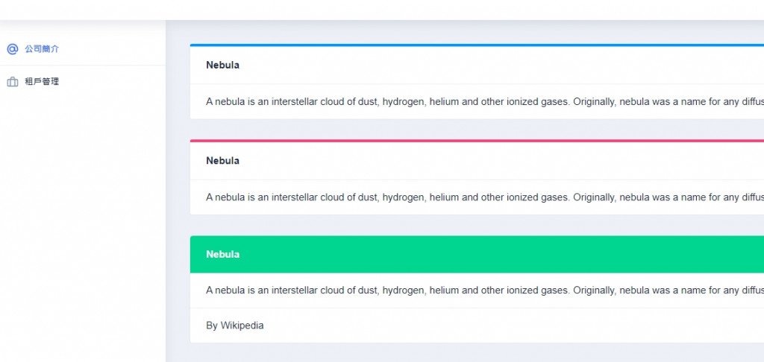The image size is (764, 362).
Task: Click the By Wikipedia footer text
Action: (234, 326)
